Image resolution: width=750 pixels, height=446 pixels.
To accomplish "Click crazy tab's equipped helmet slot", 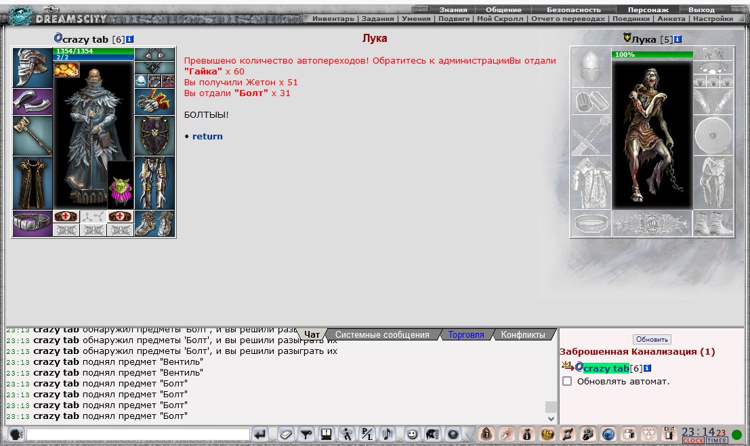I will pos(33,68).
